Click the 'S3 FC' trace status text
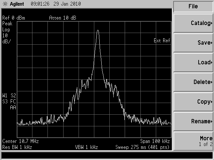Viewport: 214px width, 160px height. [9, 102]
